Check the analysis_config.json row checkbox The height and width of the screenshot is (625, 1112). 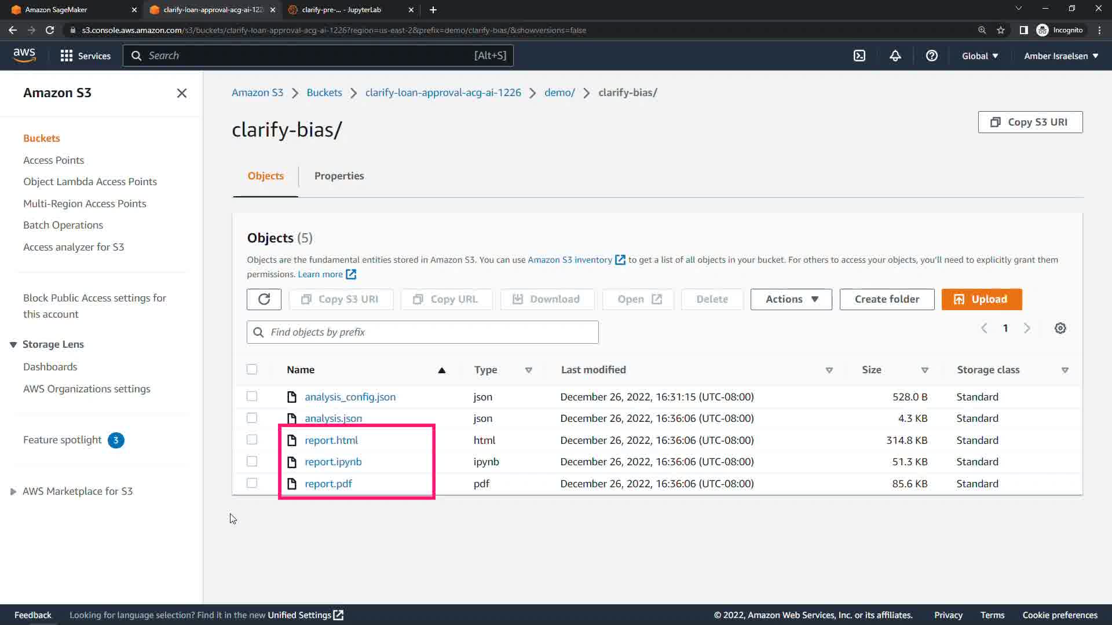[x=252, y=396]
